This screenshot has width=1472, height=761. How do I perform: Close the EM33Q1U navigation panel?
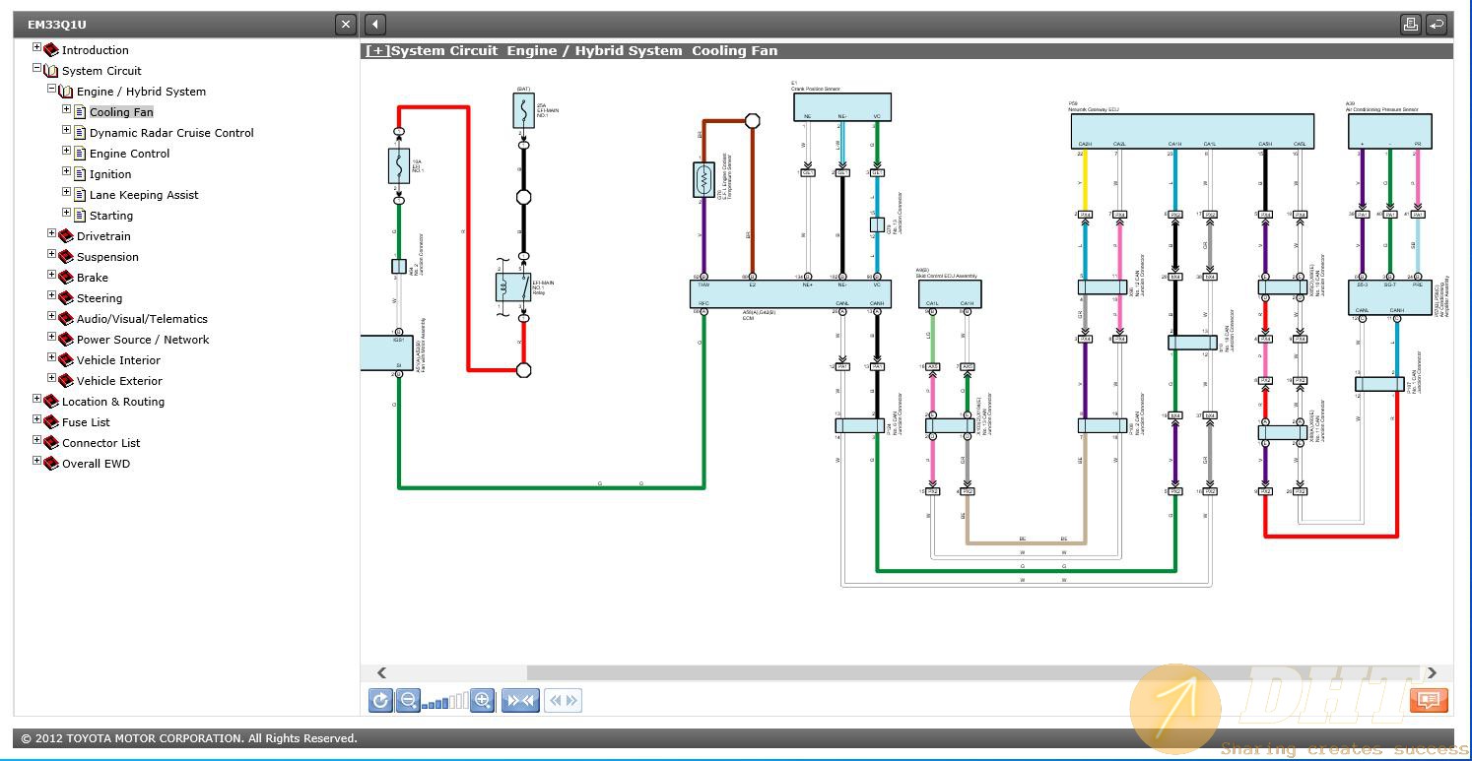346,25
